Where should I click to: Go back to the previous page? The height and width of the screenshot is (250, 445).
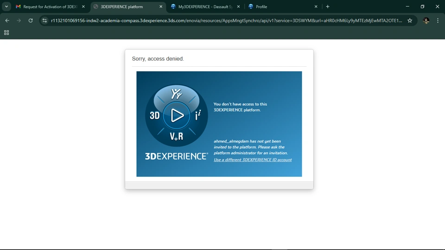(7, 20)
